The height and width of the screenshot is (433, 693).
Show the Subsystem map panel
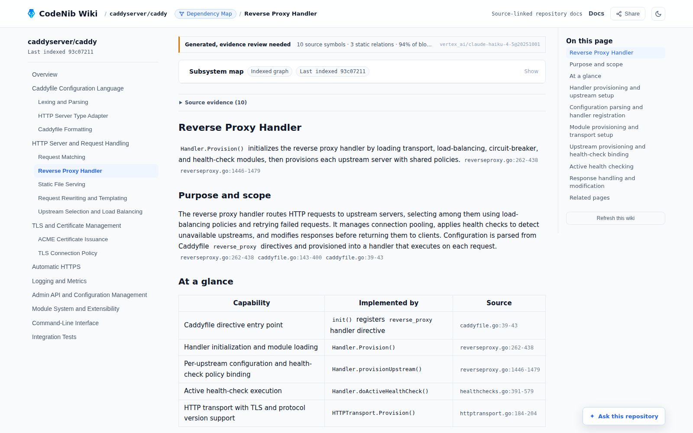[x=531, y=71]
